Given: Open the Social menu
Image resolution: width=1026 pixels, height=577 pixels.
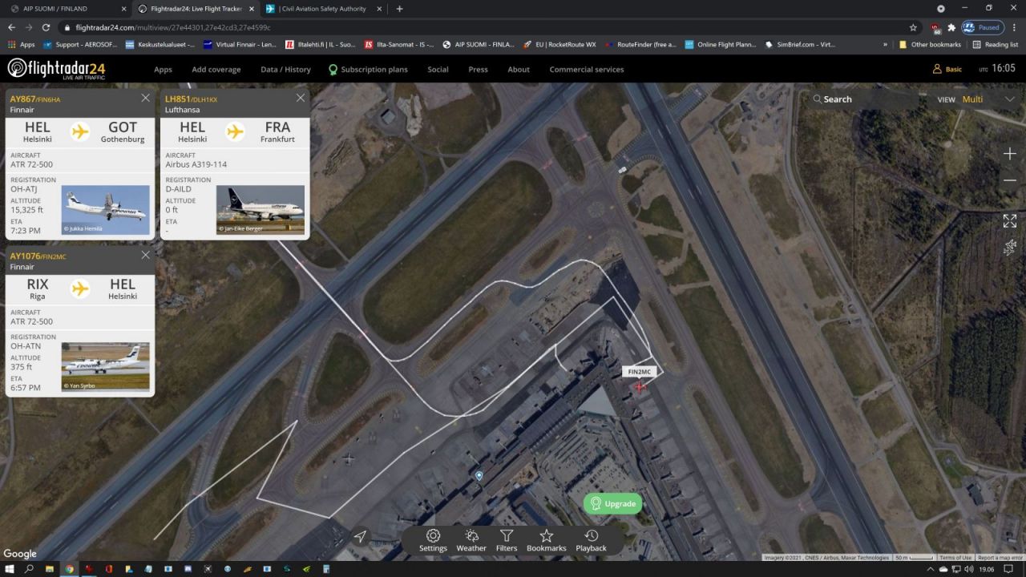Looking at the screenshot, I should click(438, 70).
